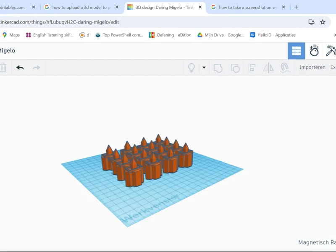Open the Align tool

point(252,68)
